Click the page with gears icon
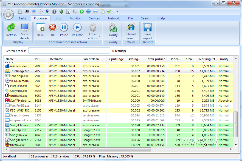 tap(68, 11)
